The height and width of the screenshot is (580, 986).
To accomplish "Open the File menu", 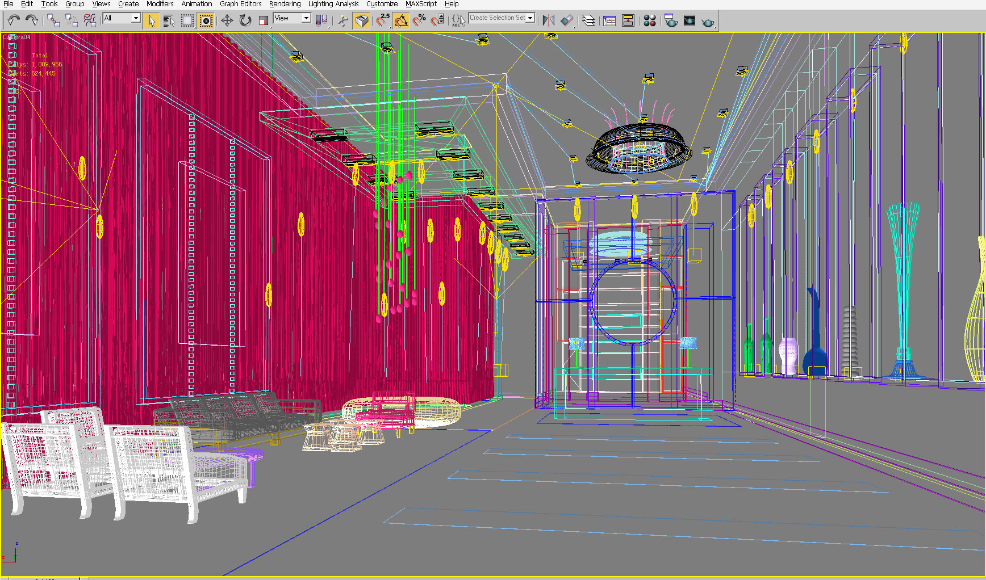I will coord(9,4).
